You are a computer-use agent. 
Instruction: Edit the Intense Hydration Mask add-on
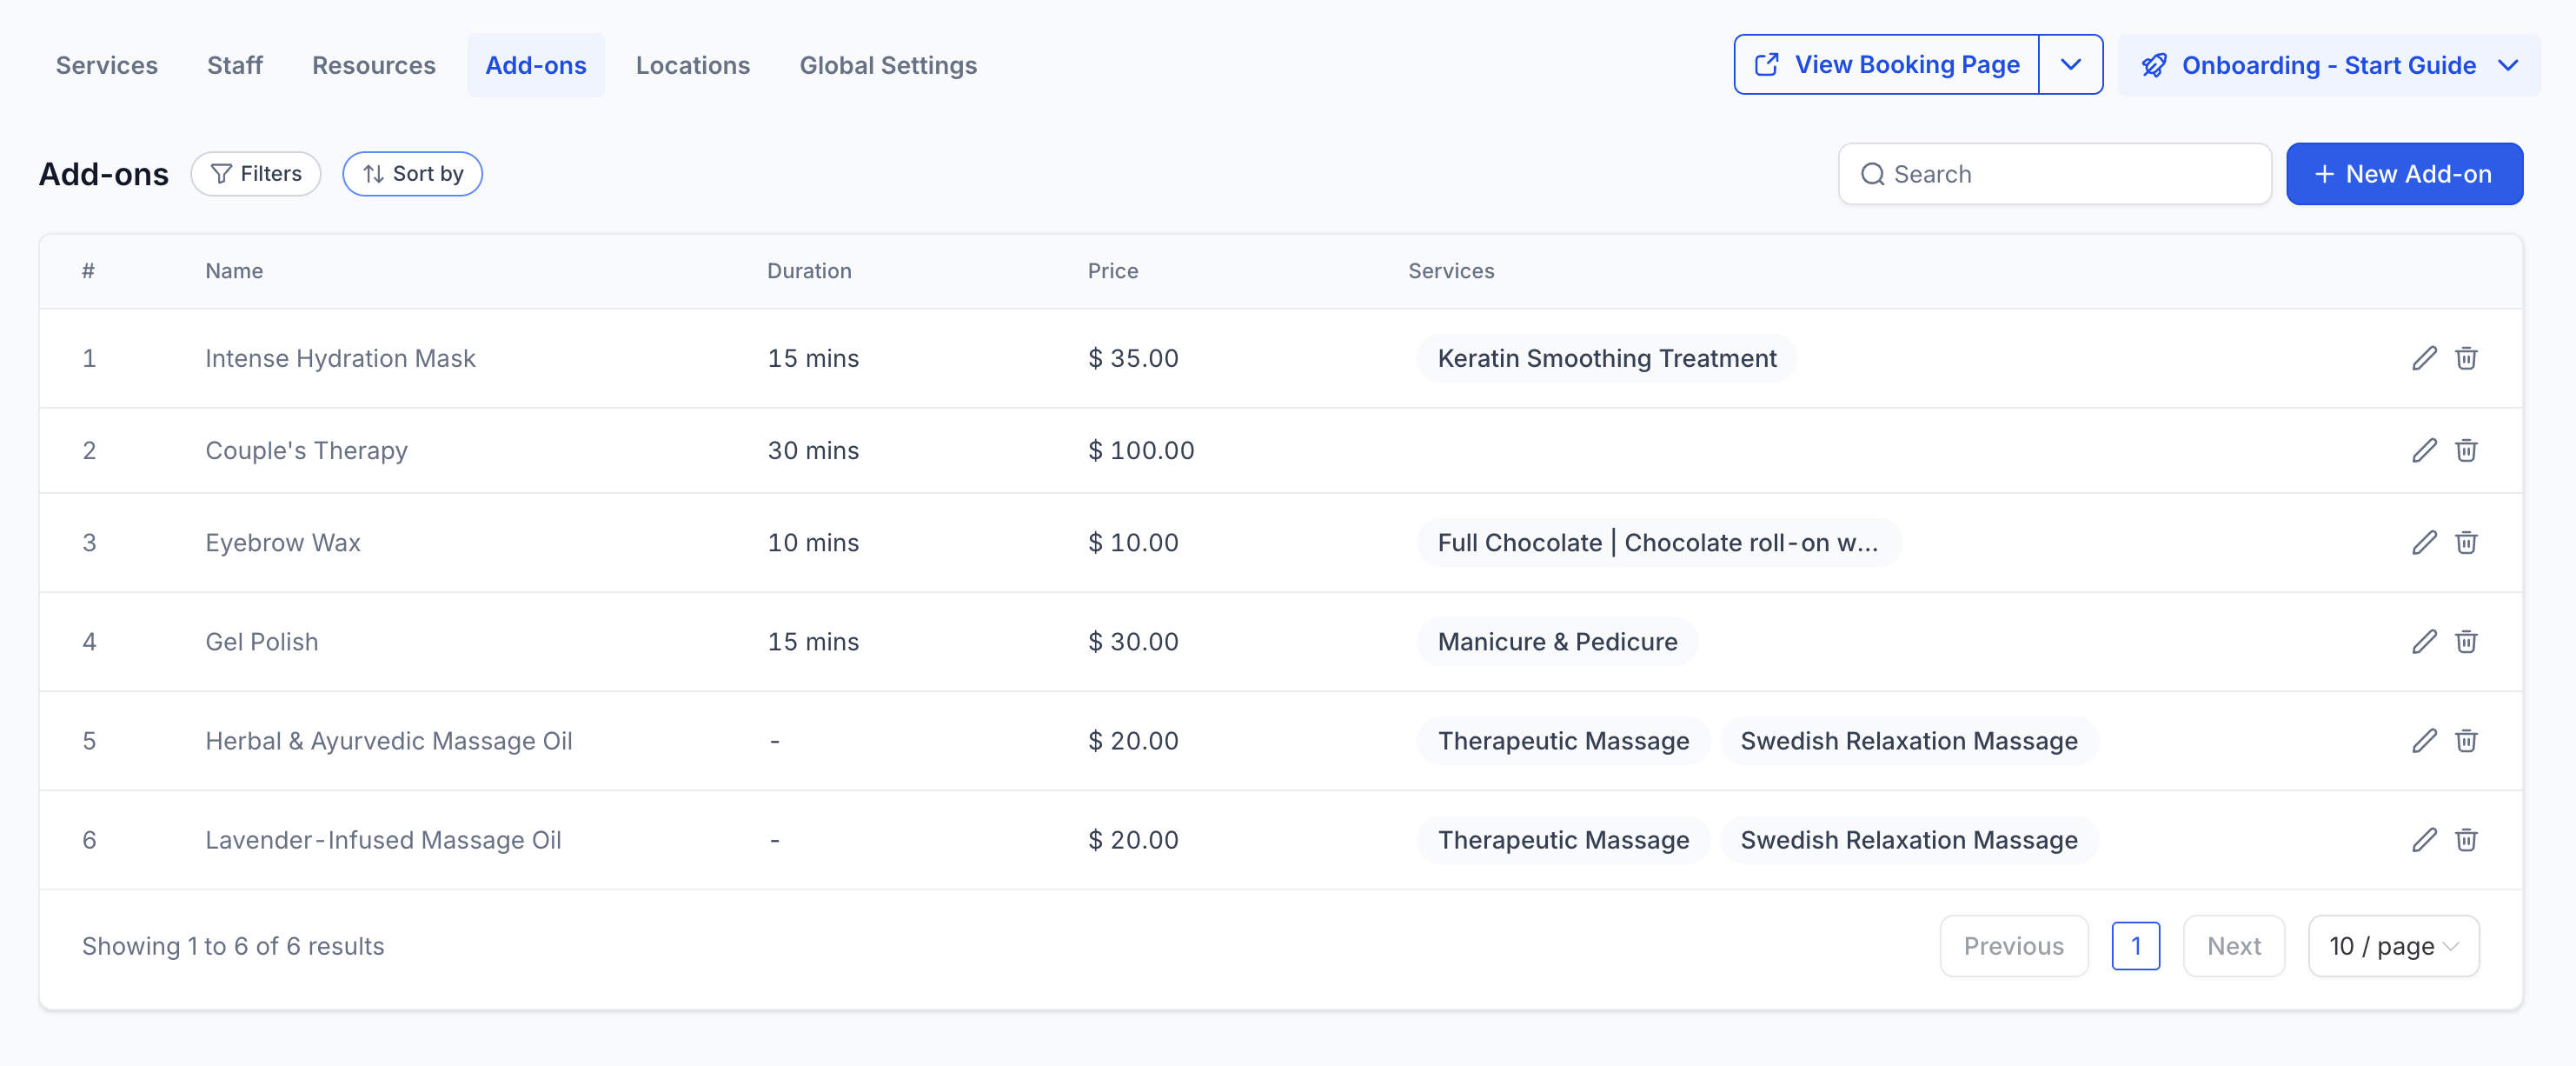(x=2423, y=358)
